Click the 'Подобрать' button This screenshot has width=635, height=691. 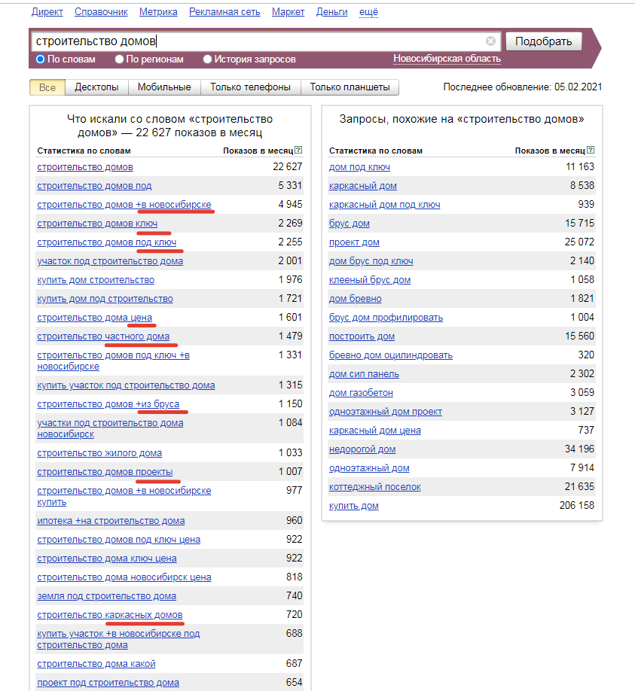coord(543,41)
